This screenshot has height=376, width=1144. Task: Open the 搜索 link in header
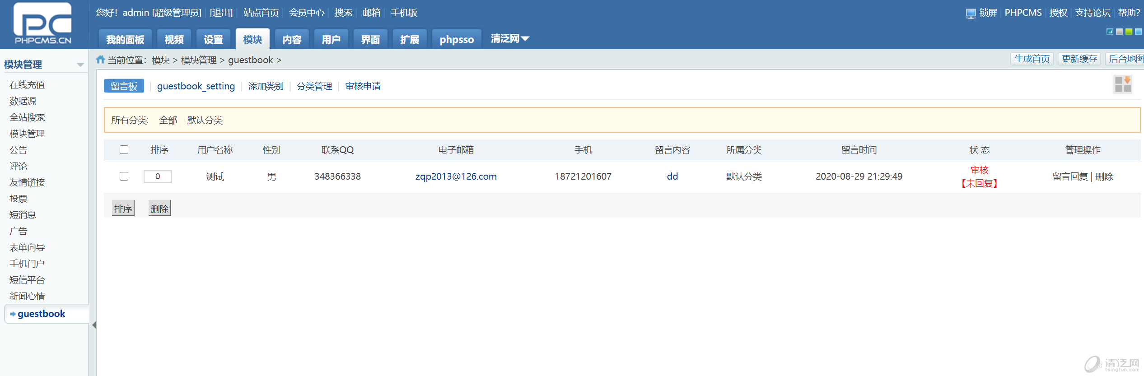[x=343, y=13]
